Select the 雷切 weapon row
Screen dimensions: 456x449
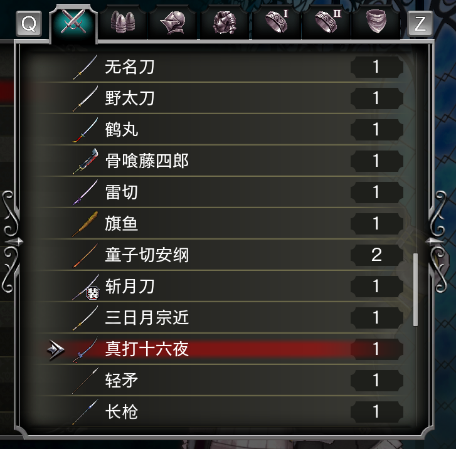221,193
